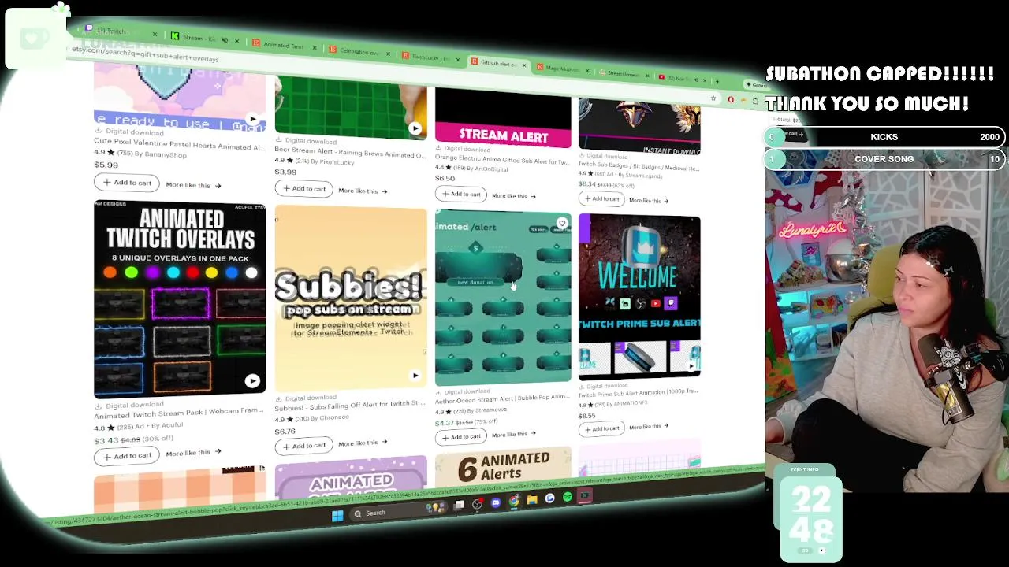
Task: Click the $6.76 price on Subbies
Action: 285,431
